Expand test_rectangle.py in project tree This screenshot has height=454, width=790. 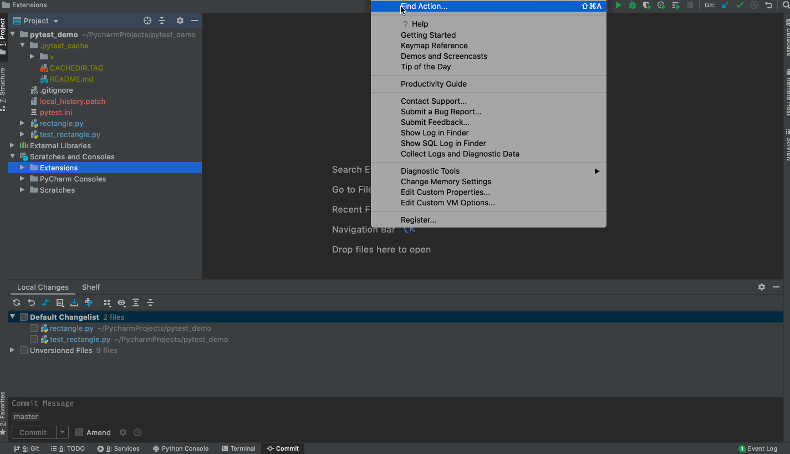(22, 134)
